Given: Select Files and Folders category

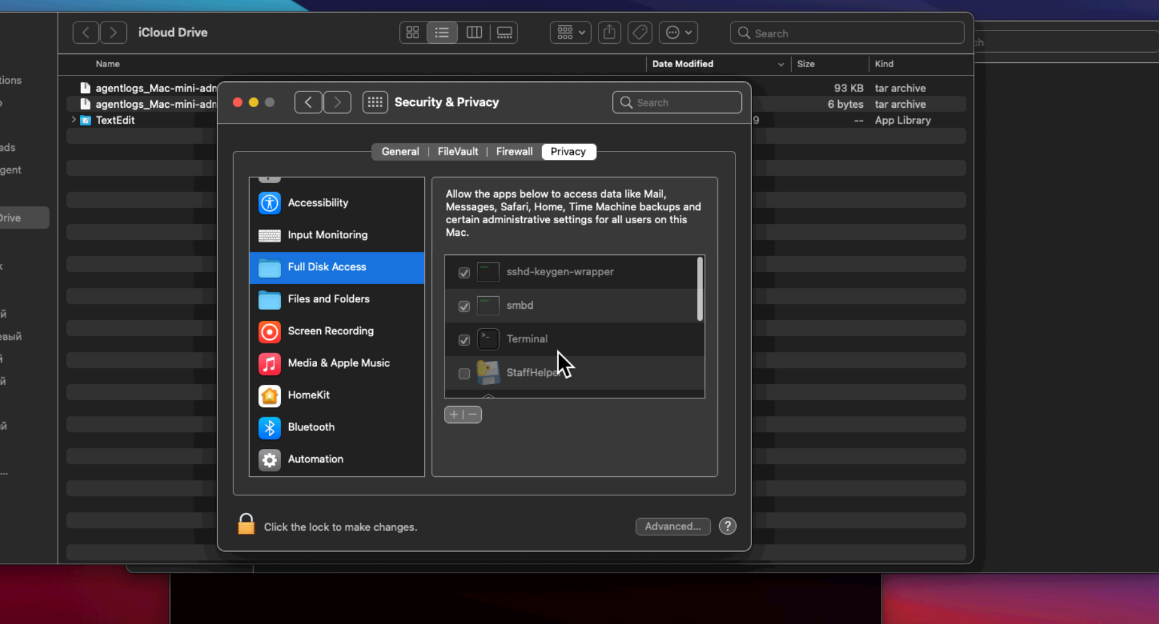Looking at the screenshot, I should coord(337,299).
